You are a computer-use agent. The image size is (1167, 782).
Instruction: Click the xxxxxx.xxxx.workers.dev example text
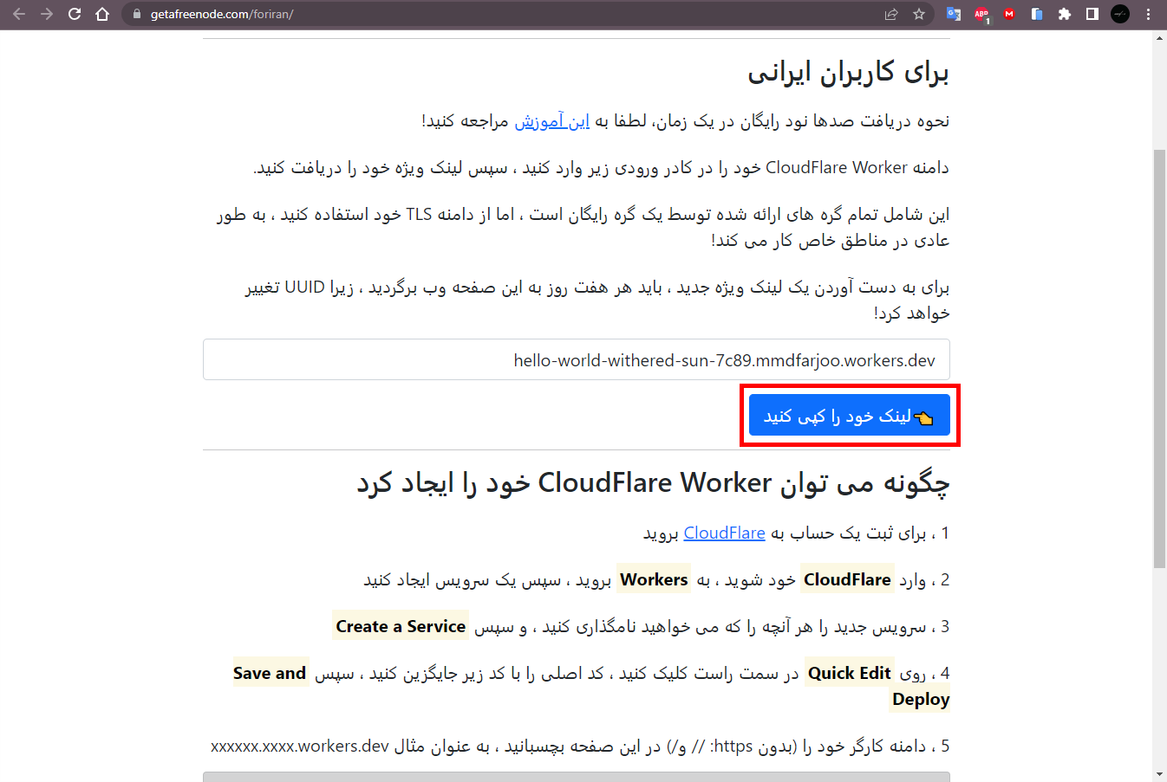point(299,746)
